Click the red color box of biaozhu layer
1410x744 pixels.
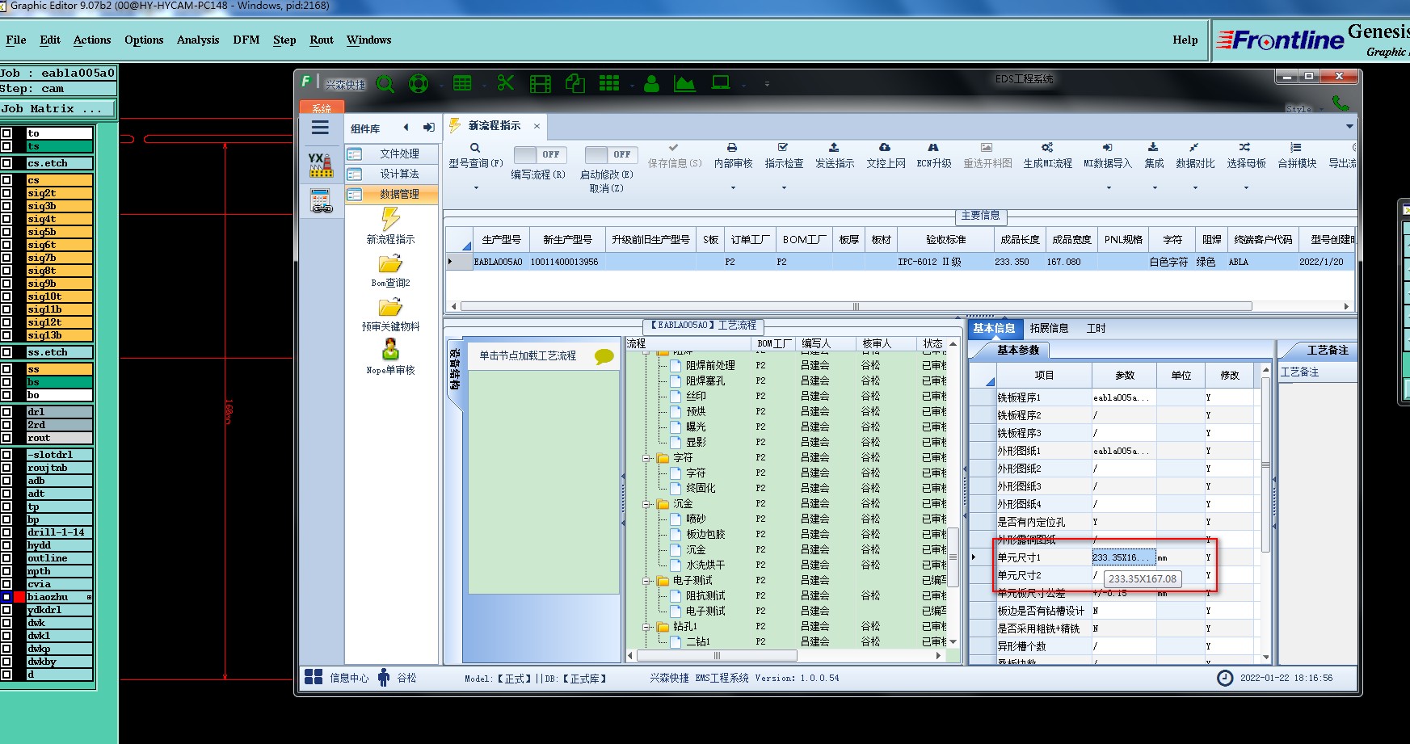pos(19,597)
